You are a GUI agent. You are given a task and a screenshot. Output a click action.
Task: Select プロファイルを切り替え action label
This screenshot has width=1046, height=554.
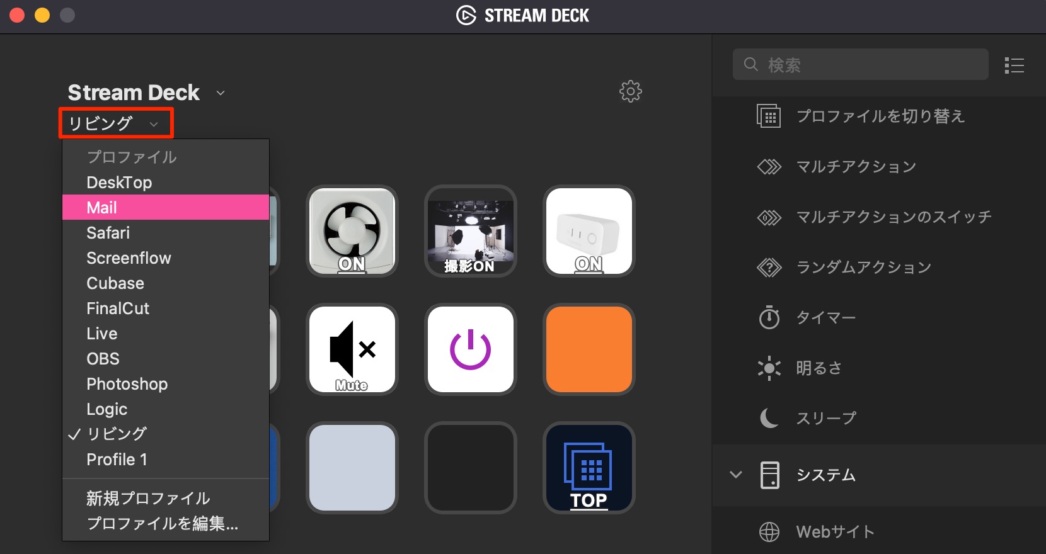880,116
